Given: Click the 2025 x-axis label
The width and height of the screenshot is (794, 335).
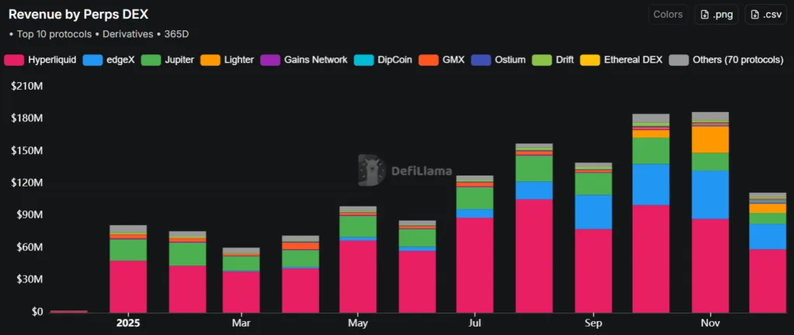Looking at the screenshot, I should (x=128, y=323).
